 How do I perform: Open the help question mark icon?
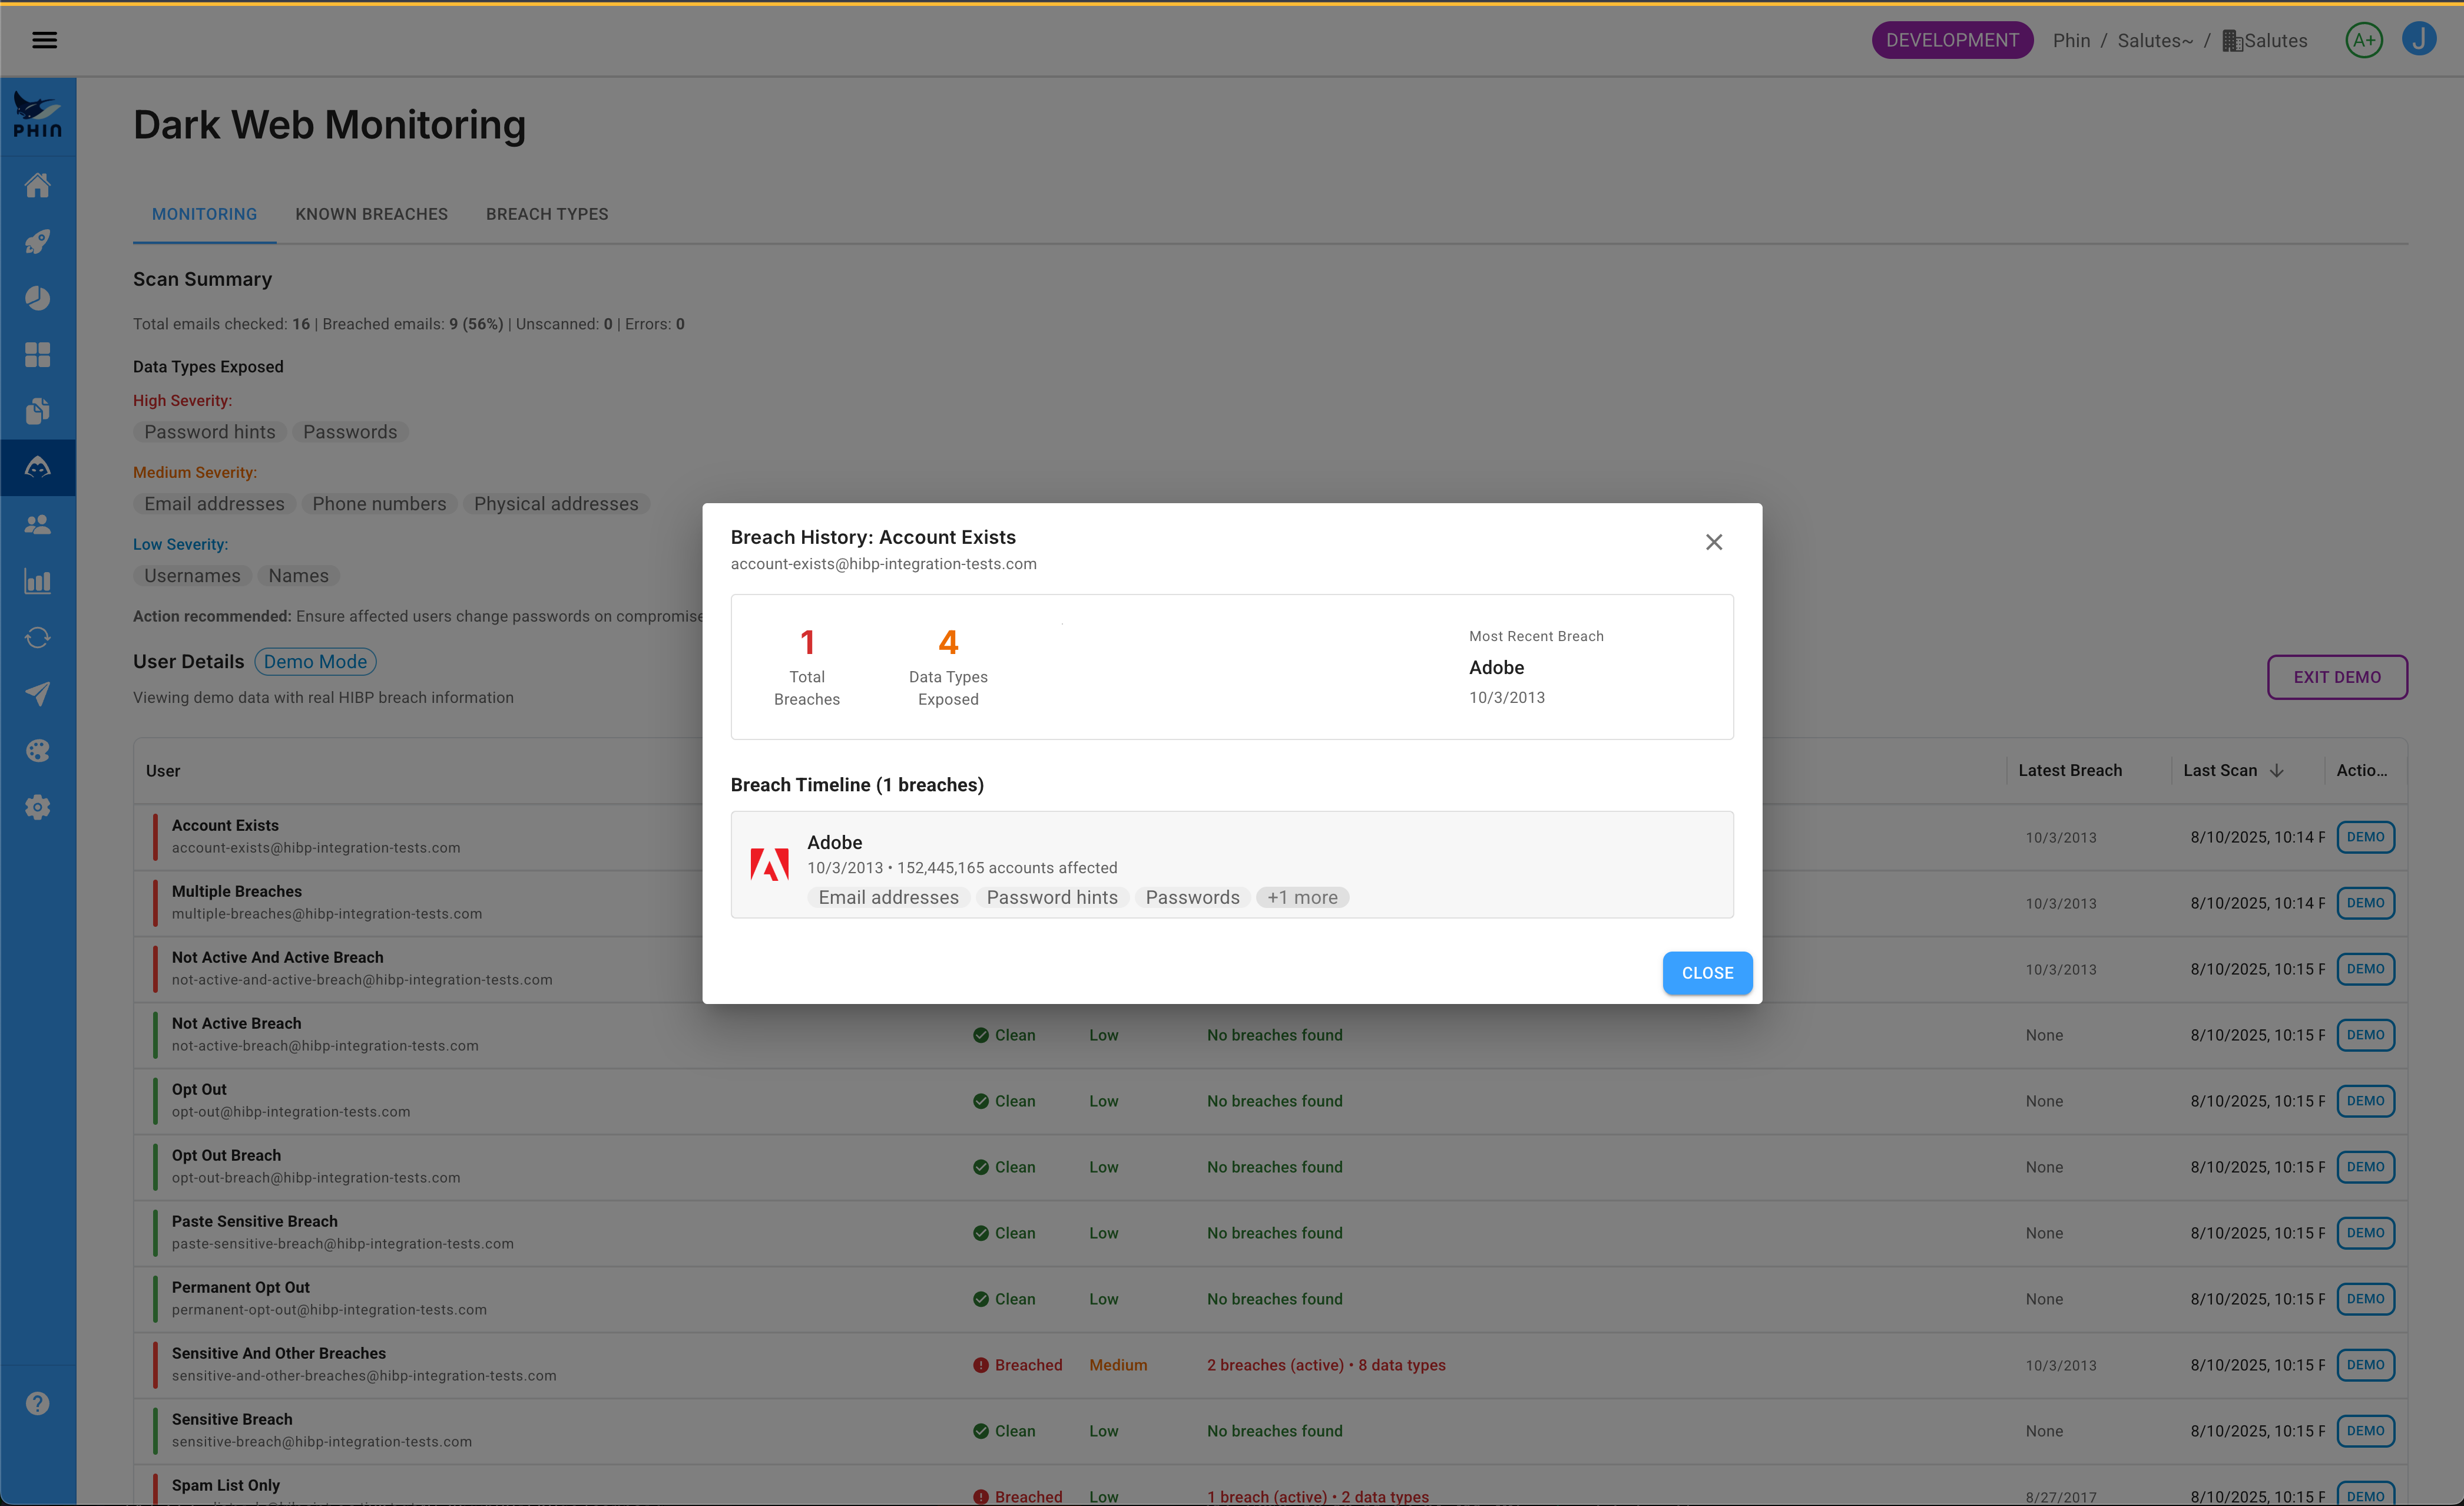click(x=38, y=1403)
